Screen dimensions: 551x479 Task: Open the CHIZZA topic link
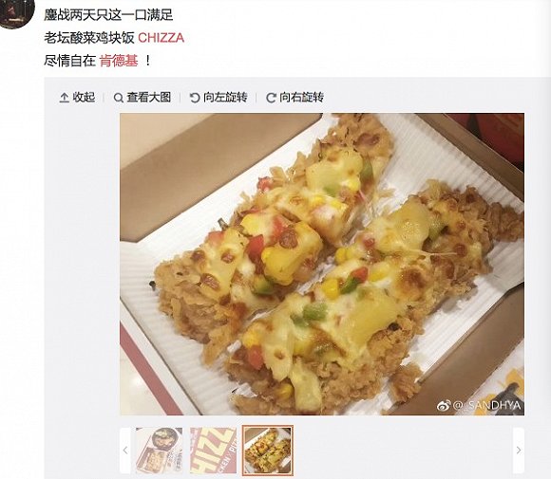pos(161,38)
